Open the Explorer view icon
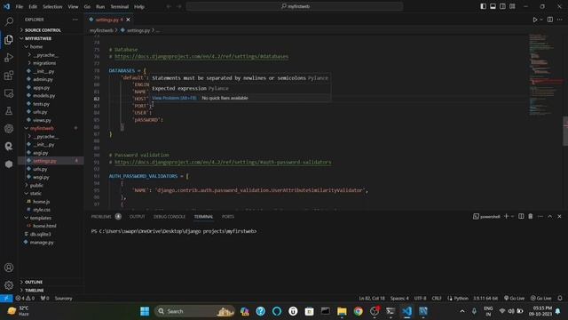 click(x=9, y=39)
